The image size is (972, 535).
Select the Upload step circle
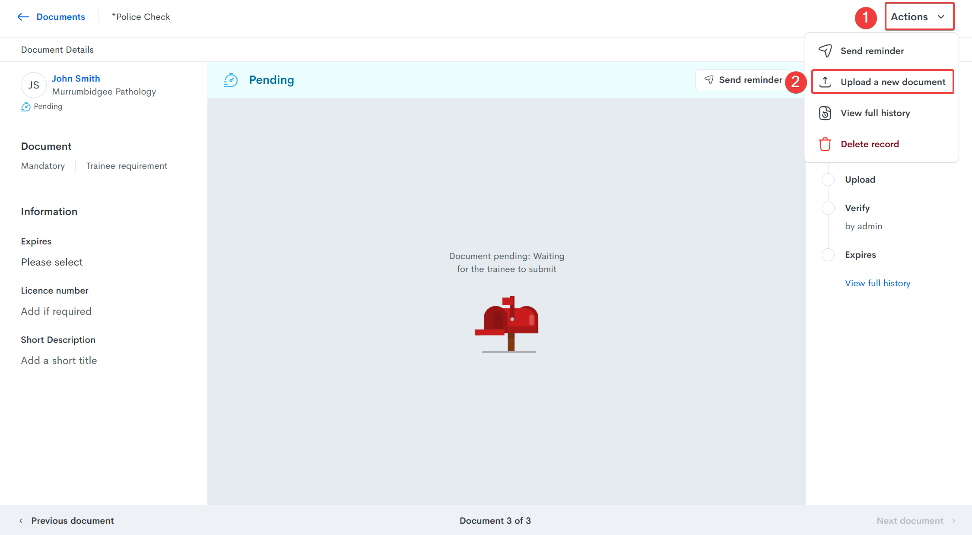click(828, 180)
